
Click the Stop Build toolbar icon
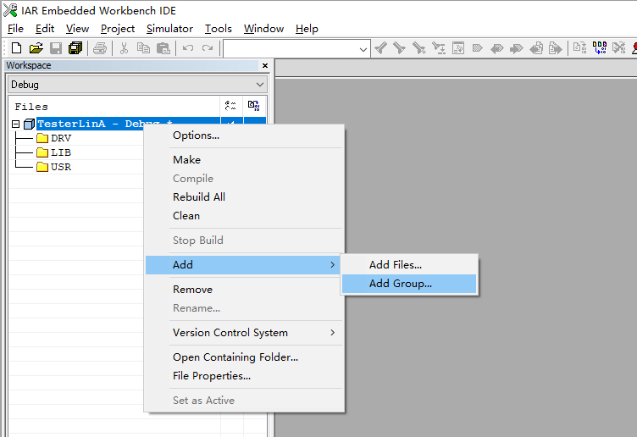point(619,48)
